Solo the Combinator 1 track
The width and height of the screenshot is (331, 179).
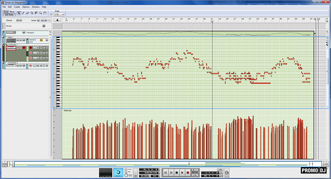click(21, 48)
